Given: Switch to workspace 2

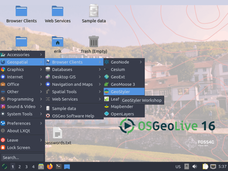Looking at the screenshot, I should (20, 167).
